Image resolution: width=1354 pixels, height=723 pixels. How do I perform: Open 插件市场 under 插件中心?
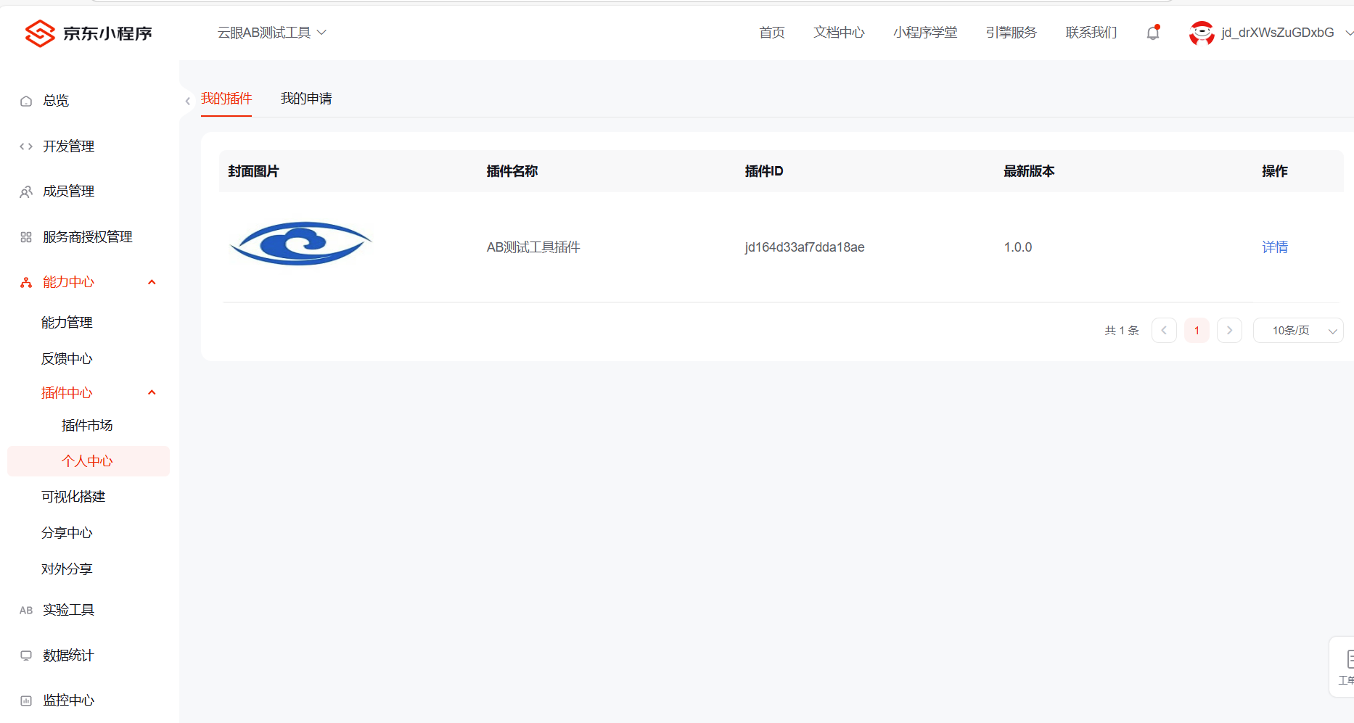point(89,426)
